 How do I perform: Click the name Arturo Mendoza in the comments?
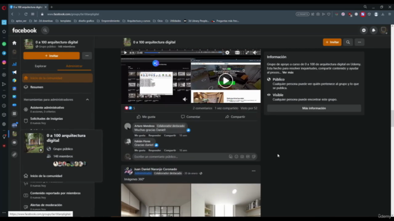(x=144, y=126)
